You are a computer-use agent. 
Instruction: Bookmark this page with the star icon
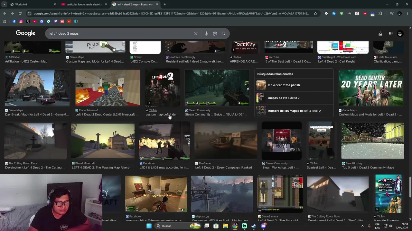(x=315, y=13)
